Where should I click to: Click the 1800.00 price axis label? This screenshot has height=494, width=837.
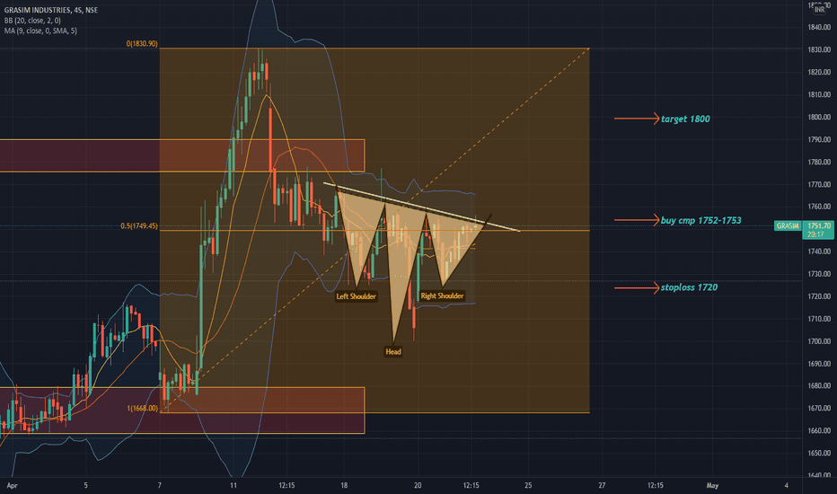point(819,117)
